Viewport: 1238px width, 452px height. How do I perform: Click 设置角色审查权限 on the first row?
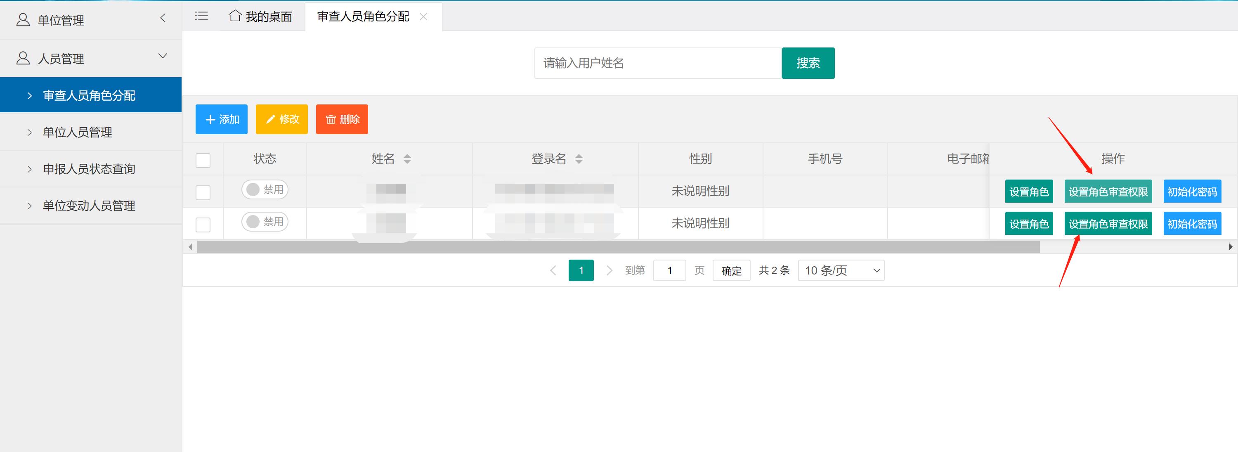pyautogui.click(x=1108, y=191)
